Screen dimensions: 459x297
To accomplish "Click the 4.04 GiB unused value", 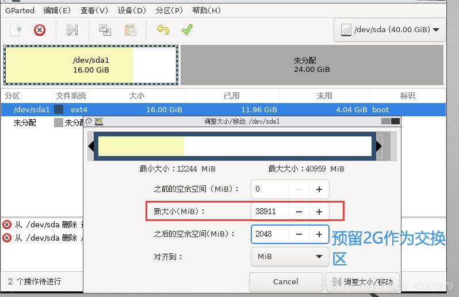I will pyautogui.click(x=351, y=110).
